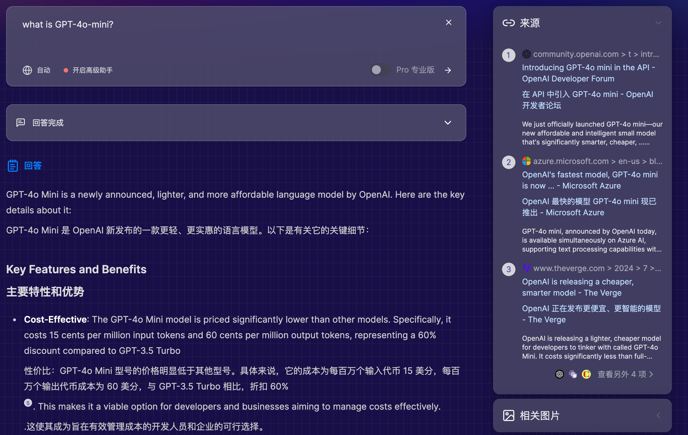This screenshot has height=435, width=688.
Task: Open azure.microsoft.com source URL
Action: coord(598,161)
